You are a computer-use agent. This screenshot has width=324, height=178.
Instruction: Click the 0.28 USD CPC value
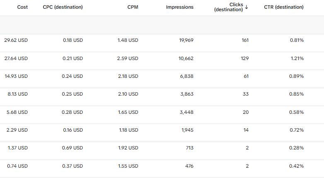coord(73,112)
